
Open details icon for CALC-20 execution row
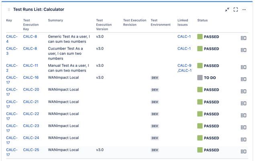(x=243, y=91)
